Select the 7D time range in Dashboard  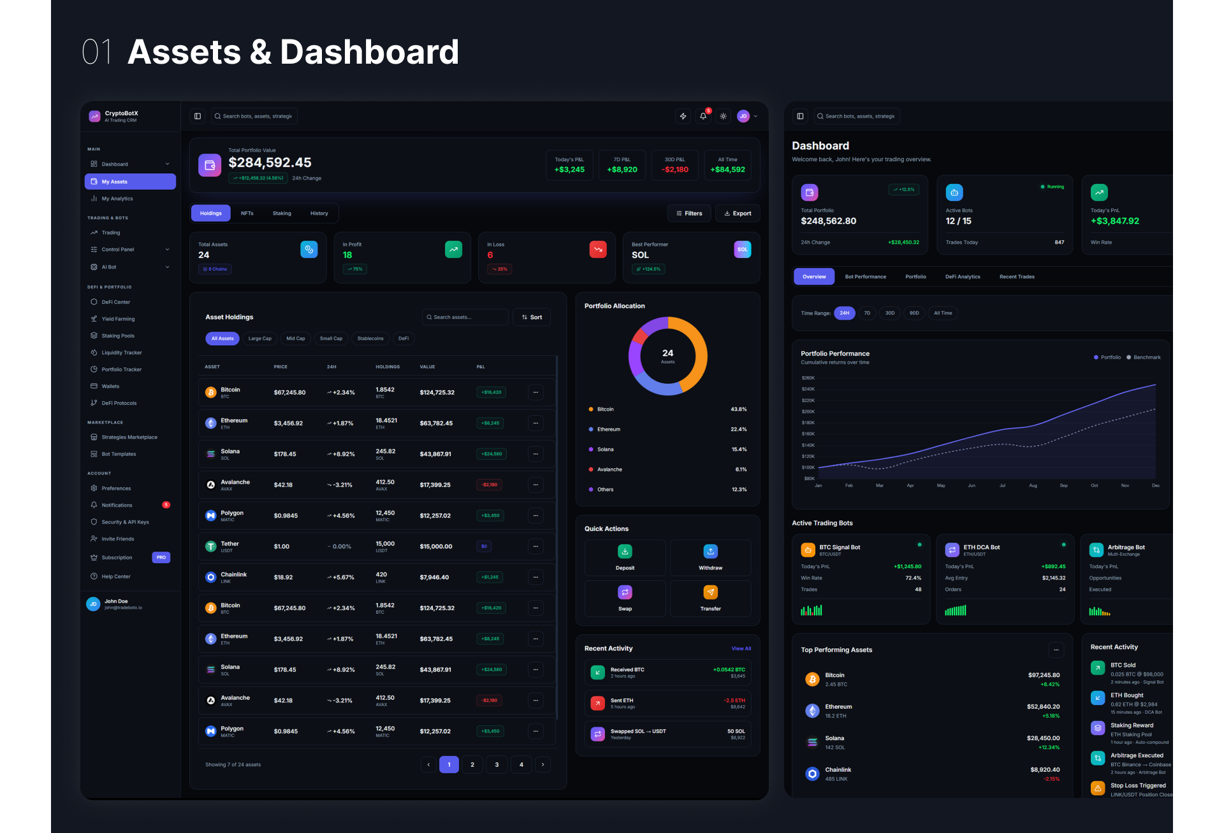867,313
